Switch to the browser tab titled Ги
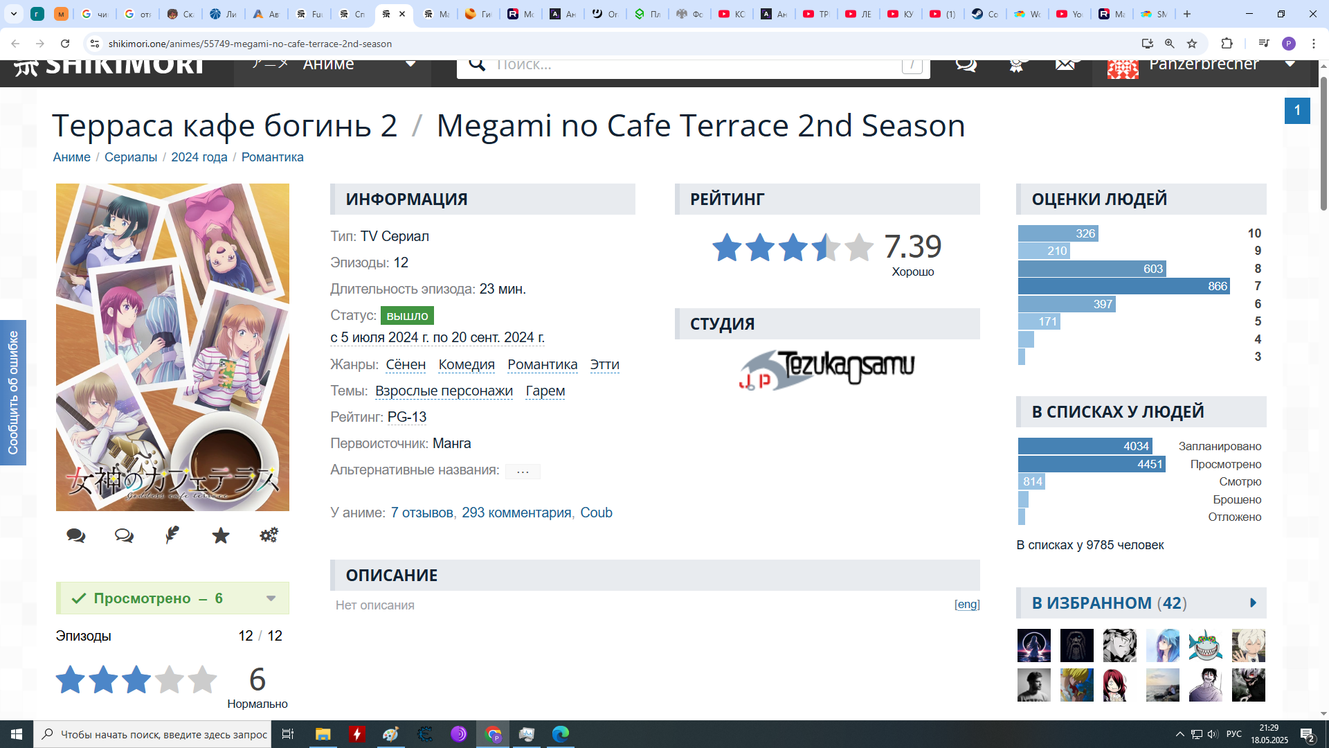Screen dimensions: 1329x748 point(479,14)
